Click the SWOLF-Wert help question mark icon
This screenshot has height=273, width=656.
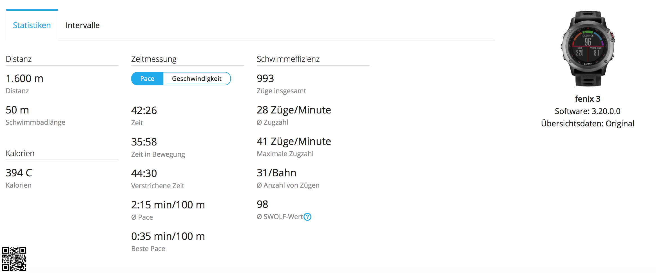click(x=308, y=217)
